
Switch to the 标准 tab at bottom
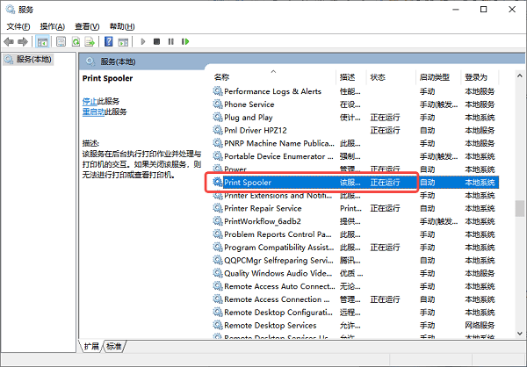tap(114, 347)
